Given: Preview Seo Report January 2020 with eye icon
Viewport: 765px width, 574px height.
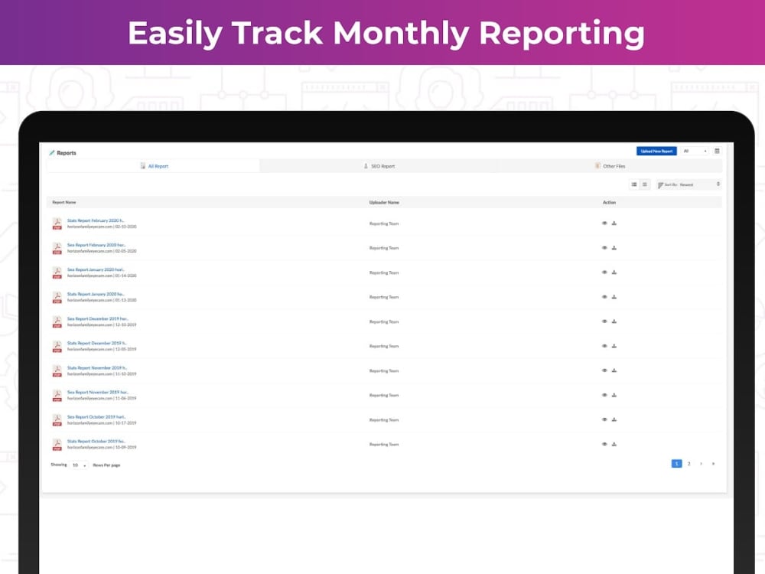Looking at the screenshot, I should tap(604, 272).
